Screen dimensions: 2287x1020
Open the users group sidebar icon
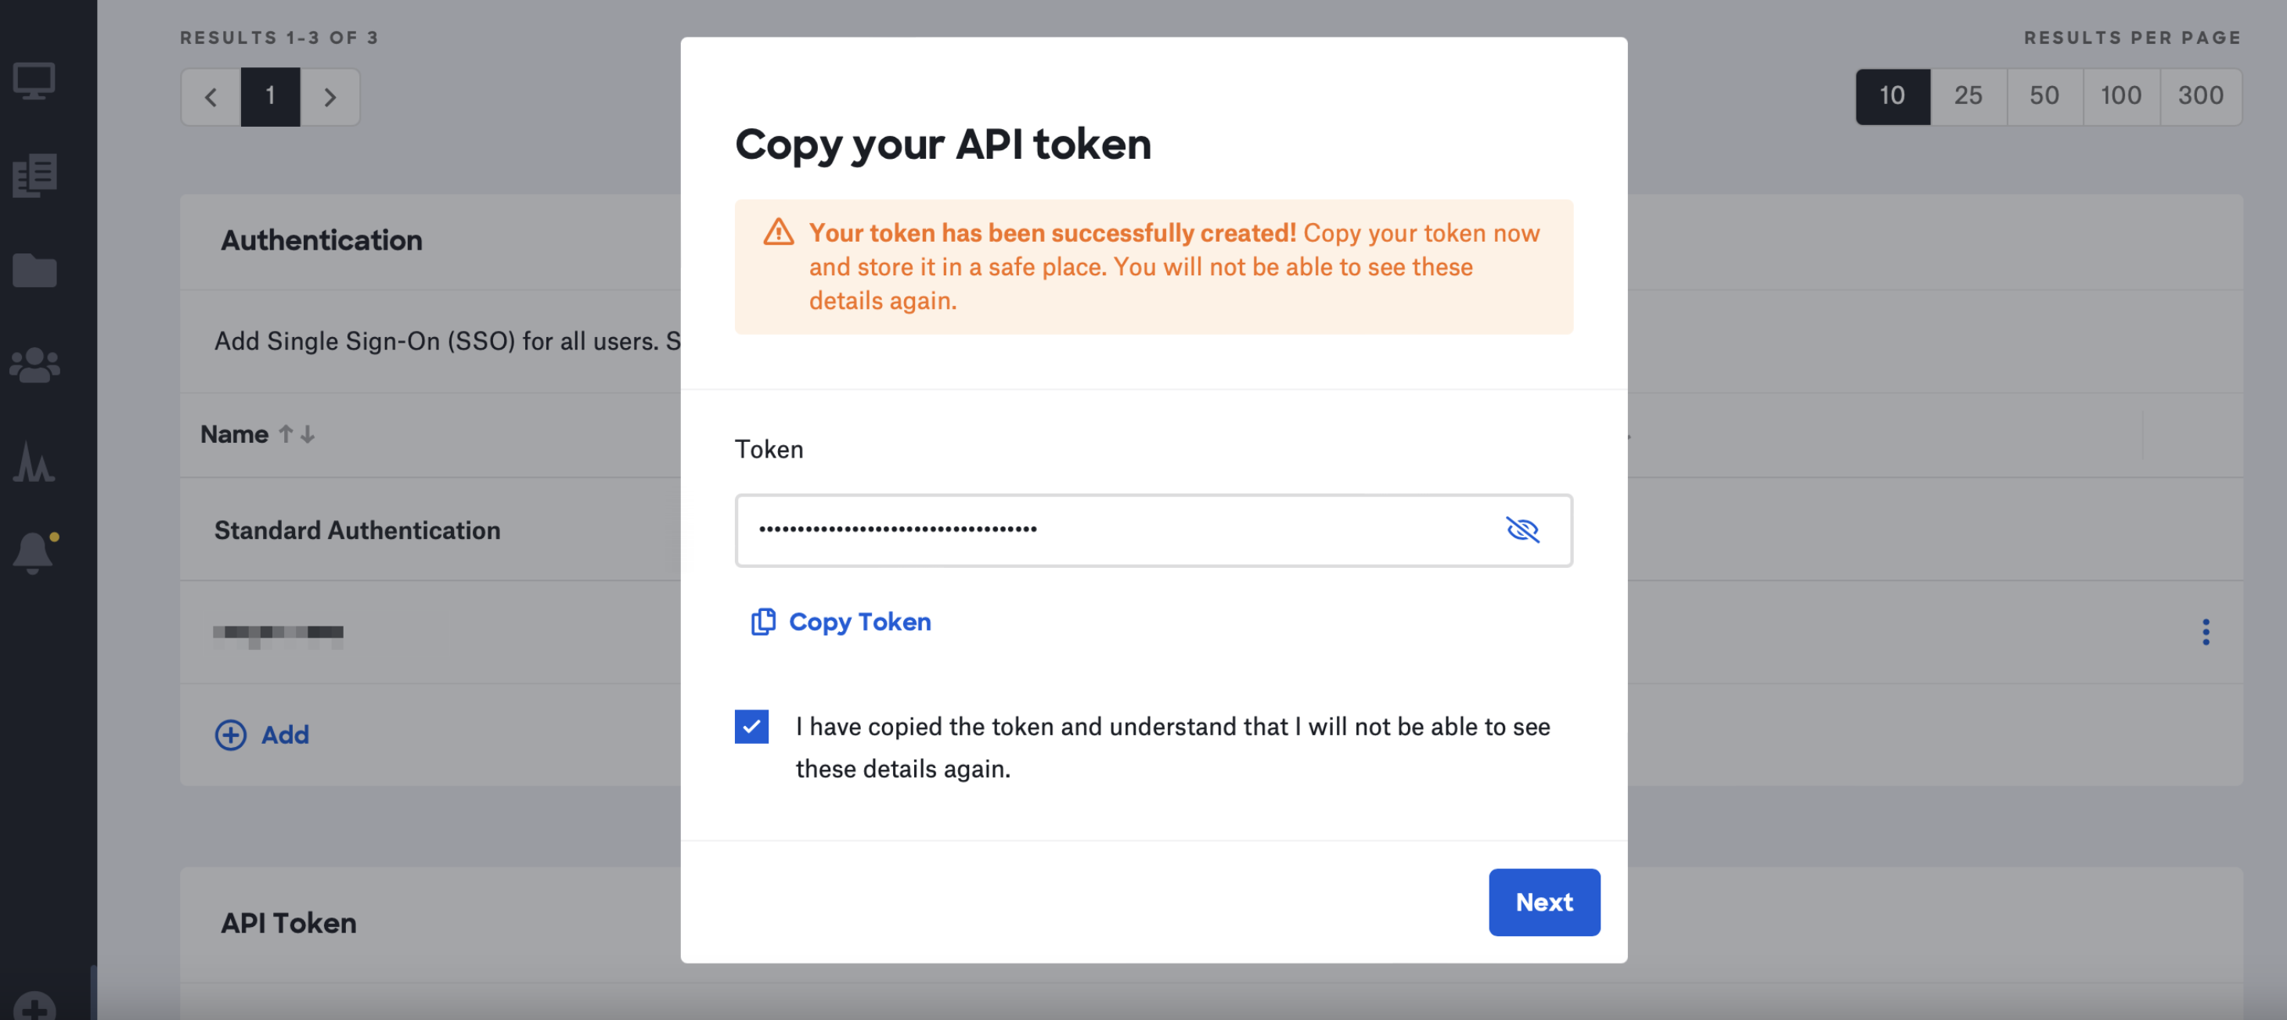tap(34, 365)
